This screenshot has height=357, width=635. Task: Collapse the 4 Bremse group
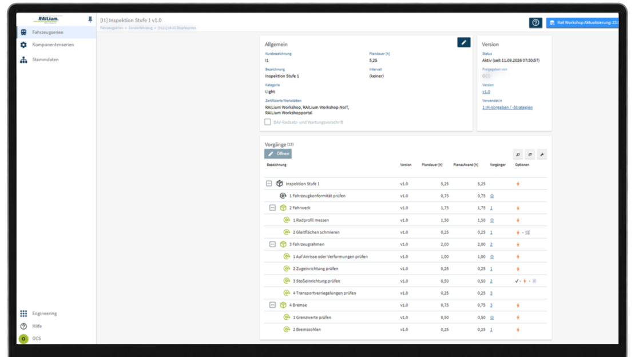[272, 305]
